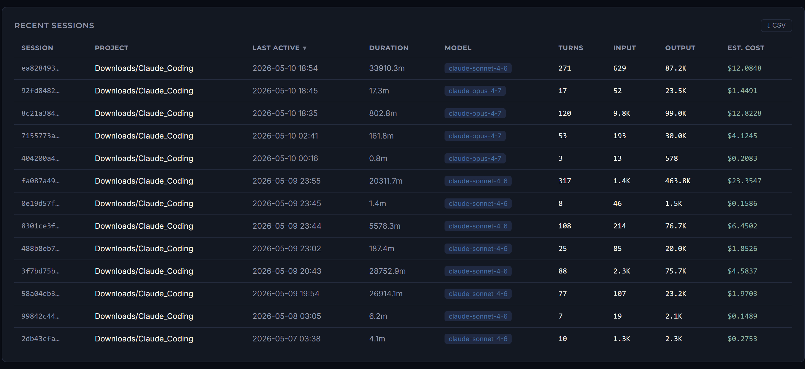
Task: Select the $4.1245 cost value
Action: click(742, 136)
